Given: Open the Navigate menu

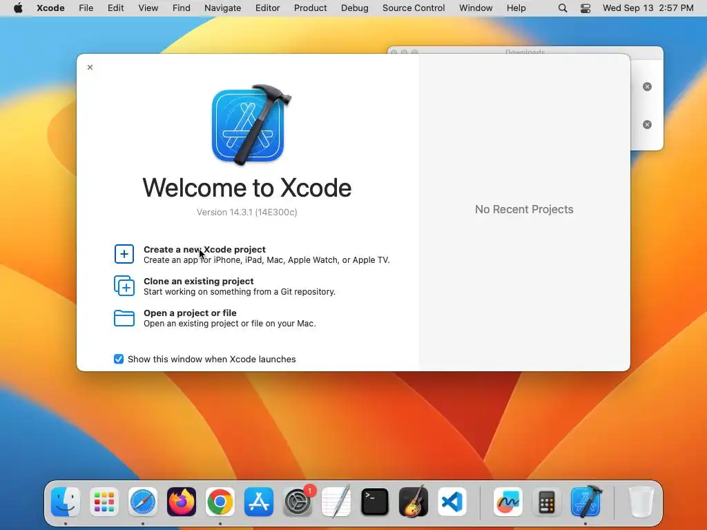Looking at the screenshot, I should (x=222, y=8).
